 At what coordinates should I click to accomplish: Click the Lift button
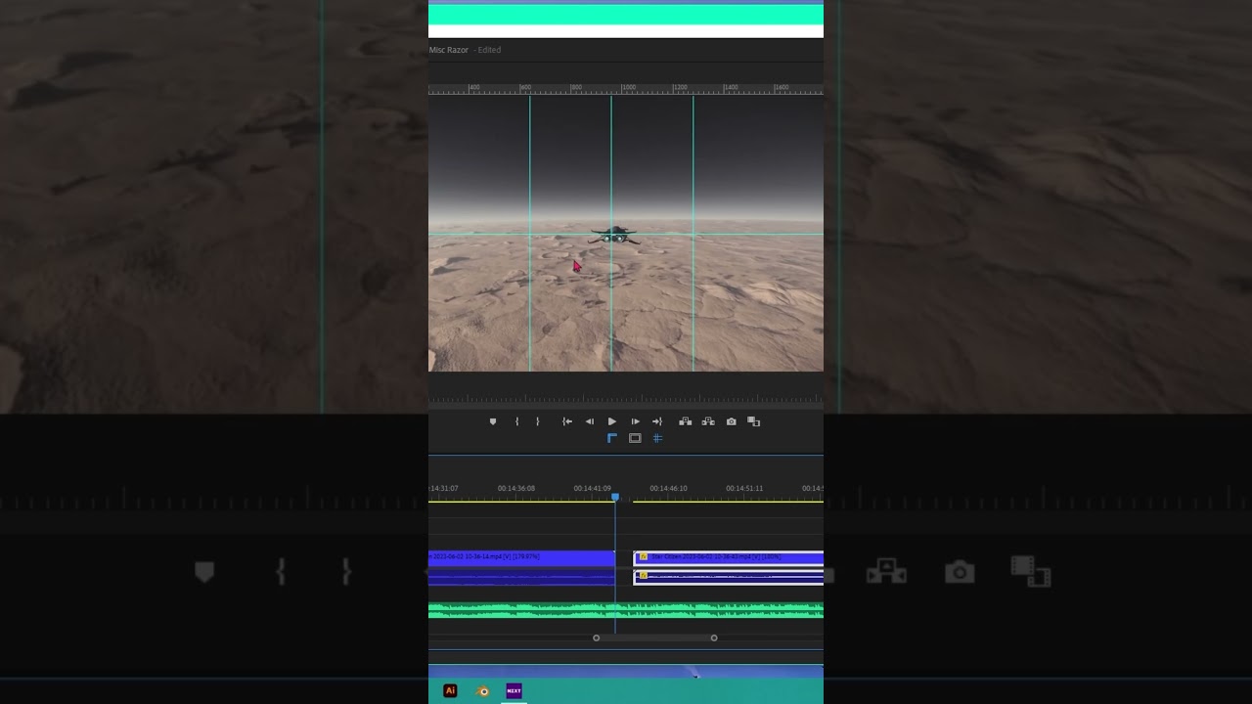click(x=685, y=421)
